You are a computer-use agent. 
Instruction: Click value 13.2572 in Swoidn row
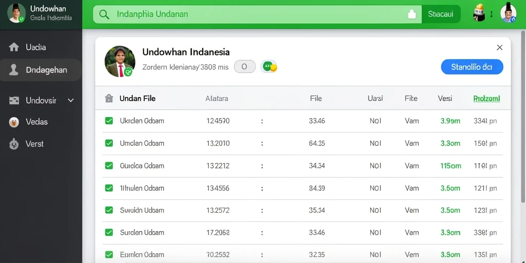pyautogui.click(x=218, y=210)
